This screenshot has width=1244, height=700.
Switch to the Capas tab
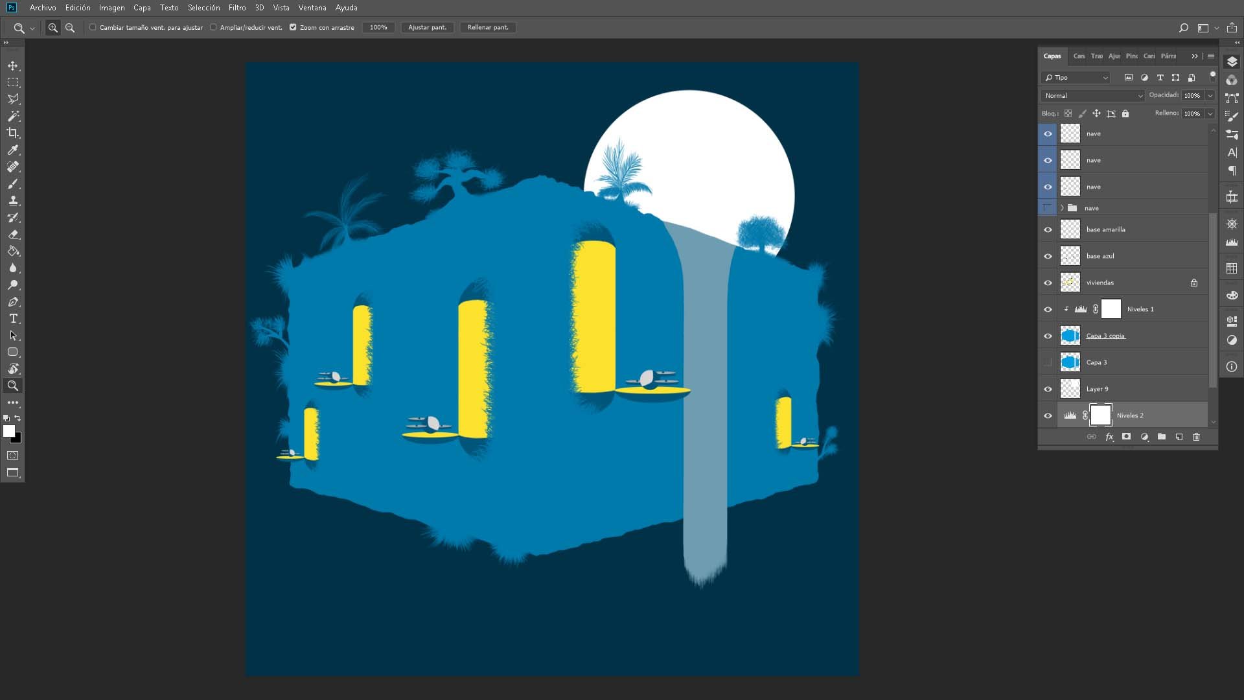tap(1052, 56)
